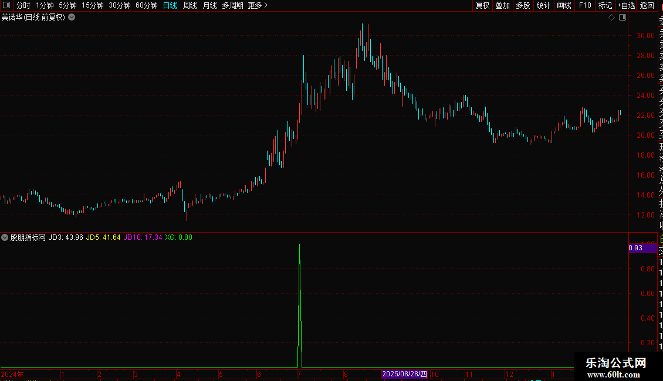Viewport: 663px width, 381px height.
Task: Click the 2024年 label on time axis
Action: [12, 374]
